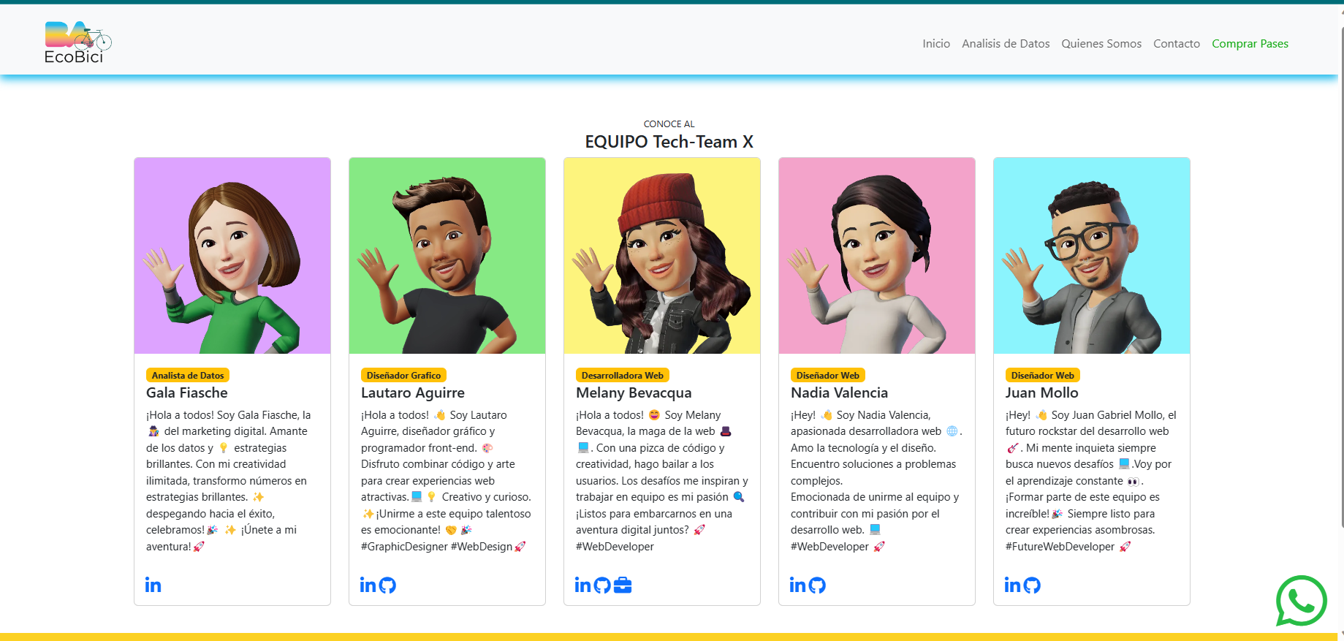The width and height of the screenshot is (1344, 641).
Task: Click Gala Fiasche's avatar image
Action: point(232,256)
